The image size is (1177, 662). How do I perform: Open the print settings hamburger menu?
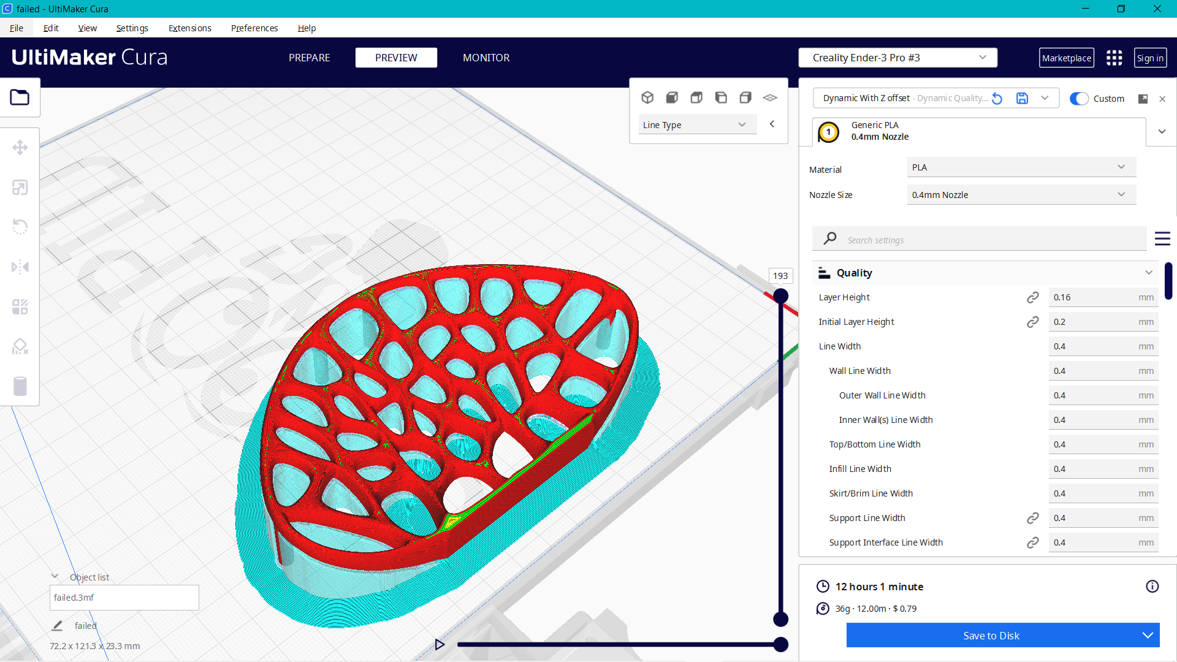(1163, 238)
